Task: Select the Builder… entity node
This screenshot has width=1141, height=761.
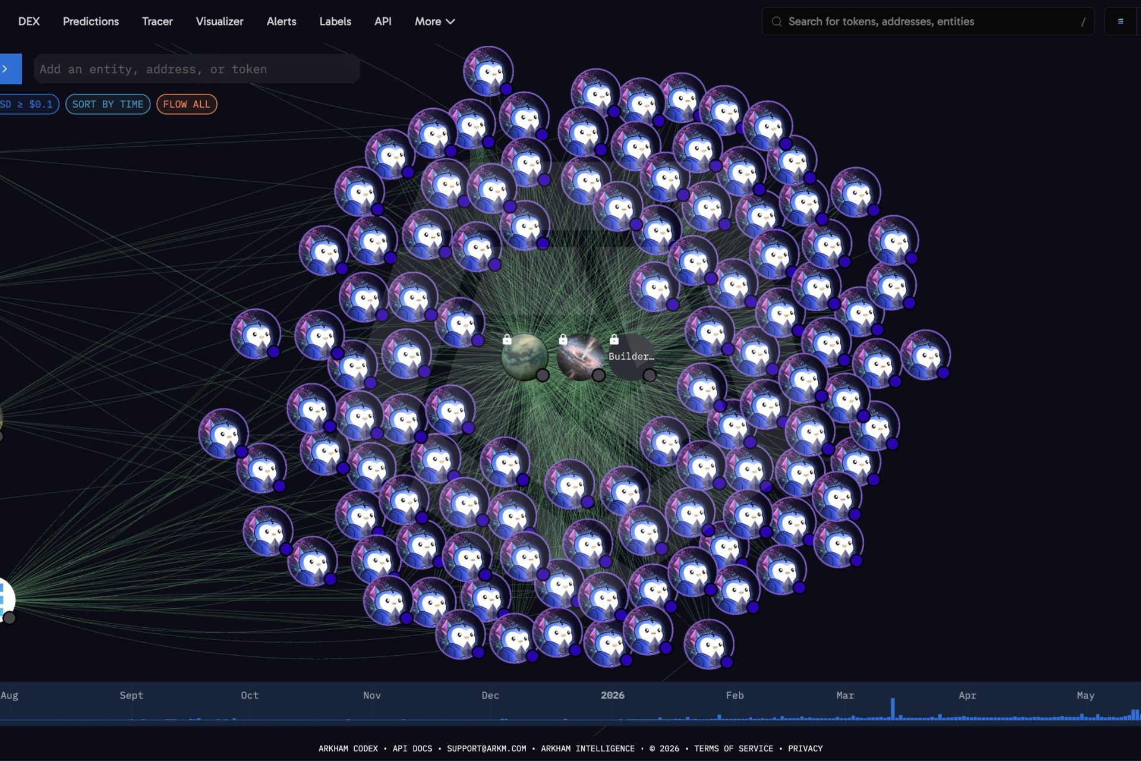Action: 632,357
